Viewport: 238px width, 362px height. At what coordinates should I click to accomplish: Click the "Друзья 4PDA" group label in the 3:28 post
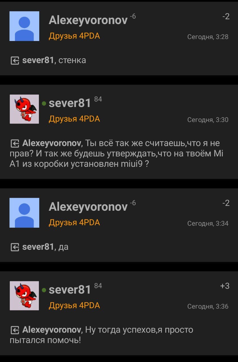[x=74, y=36]
